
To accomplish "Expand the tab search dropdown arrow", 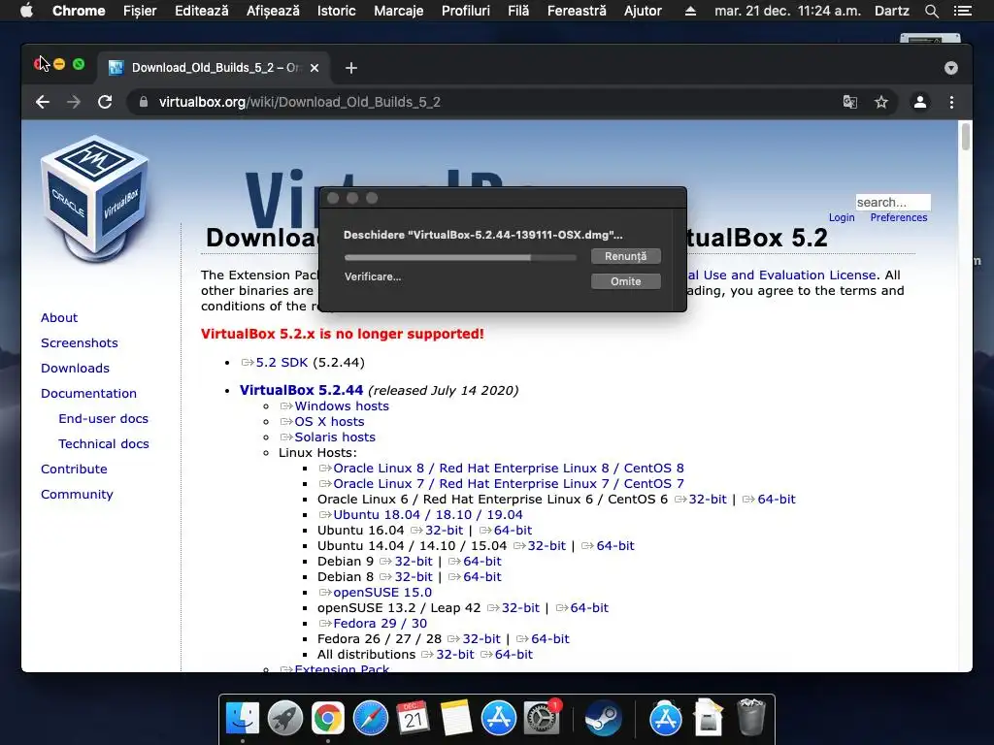I will pos(951,68).
